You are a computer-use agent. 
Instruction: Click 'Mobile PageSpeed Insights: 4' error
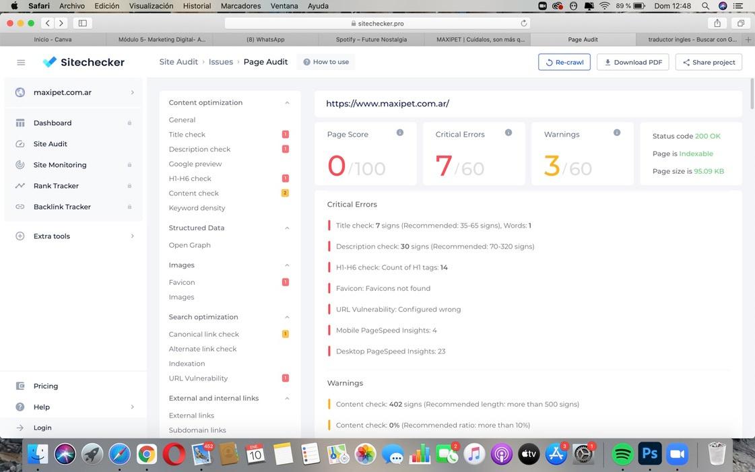point(386,330)
